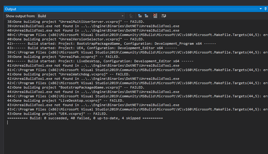Click the '43>UnrealBuildTool.exe not found' line
Screen dimensions: 268x154
pos(93,105)
